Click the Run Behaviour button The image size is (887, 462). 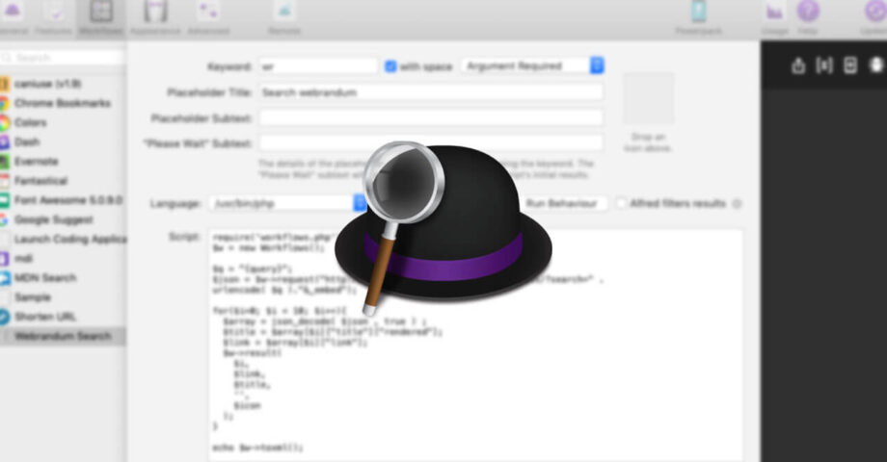pos(562,203)
